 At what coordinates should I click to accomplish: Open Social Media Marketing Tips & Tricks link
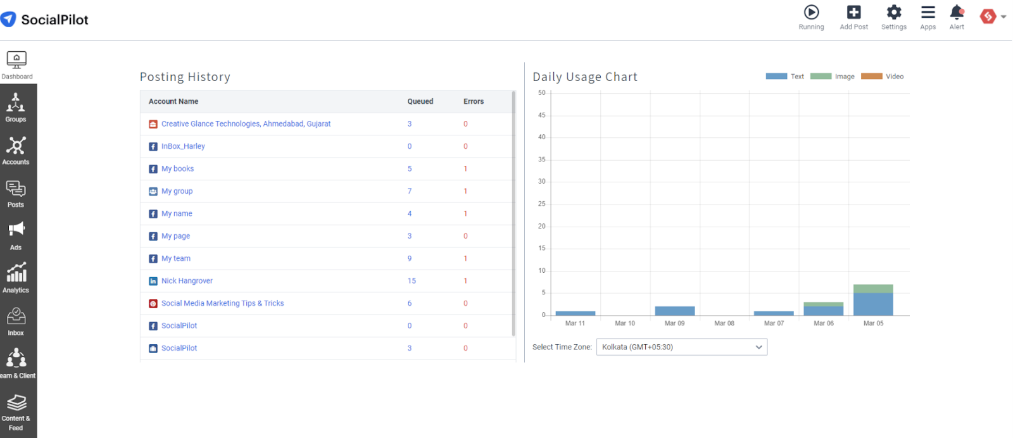click(222, 303)
